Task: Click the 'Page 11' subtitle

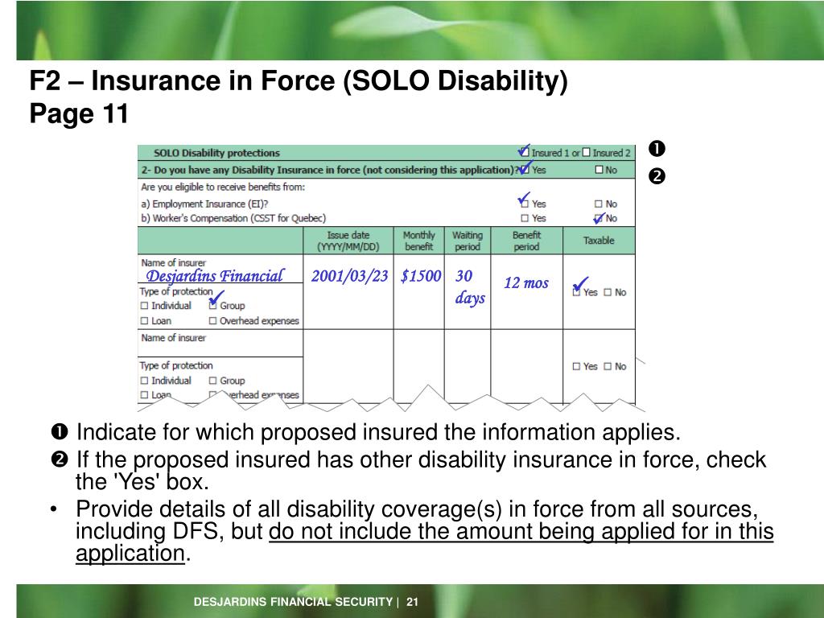Action: (x=79, y=113)
